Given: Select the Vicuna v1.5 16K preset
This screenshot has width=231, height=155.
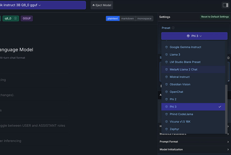Looking at the screenshot, I should coord(193,122).
